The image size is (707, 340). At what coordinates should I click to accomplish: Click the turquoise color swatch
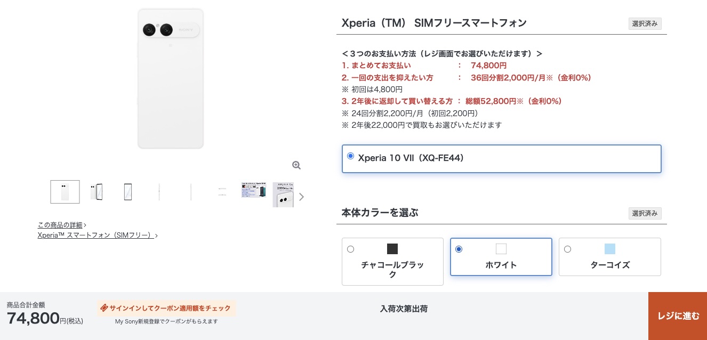[610, 249]
